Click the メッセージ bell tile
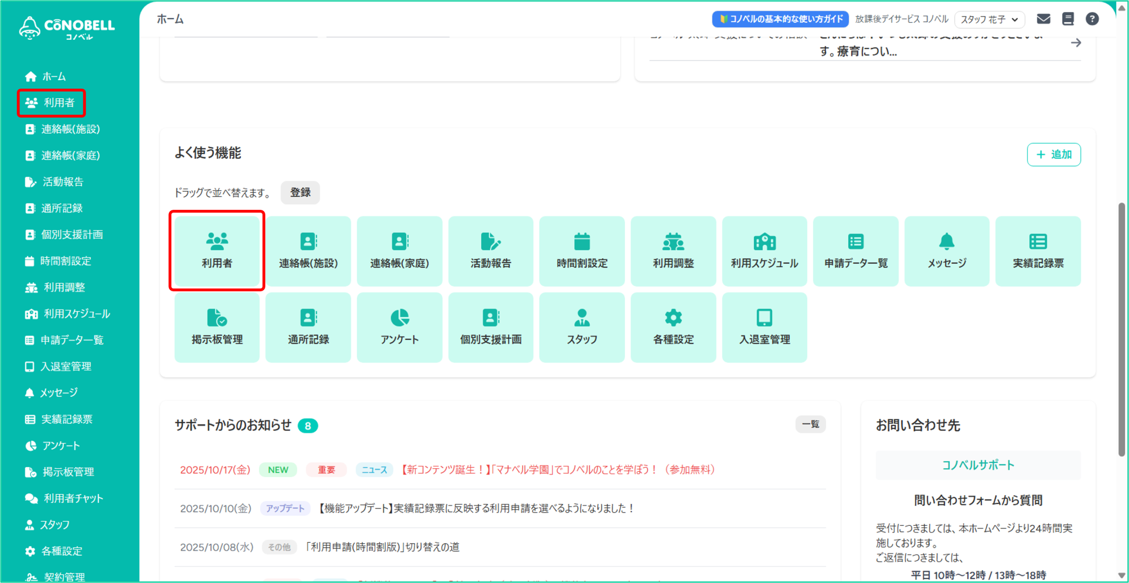The width and height of the screenshot is (1129, 583). (x=946, y=251)
